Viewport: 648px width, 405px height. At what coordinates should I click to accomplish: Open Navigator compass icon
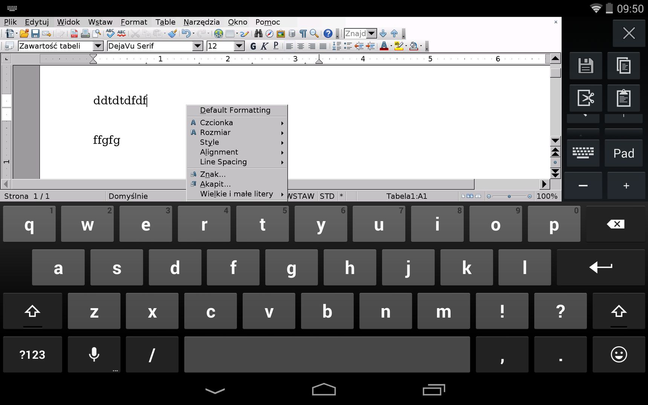(269, 34)
